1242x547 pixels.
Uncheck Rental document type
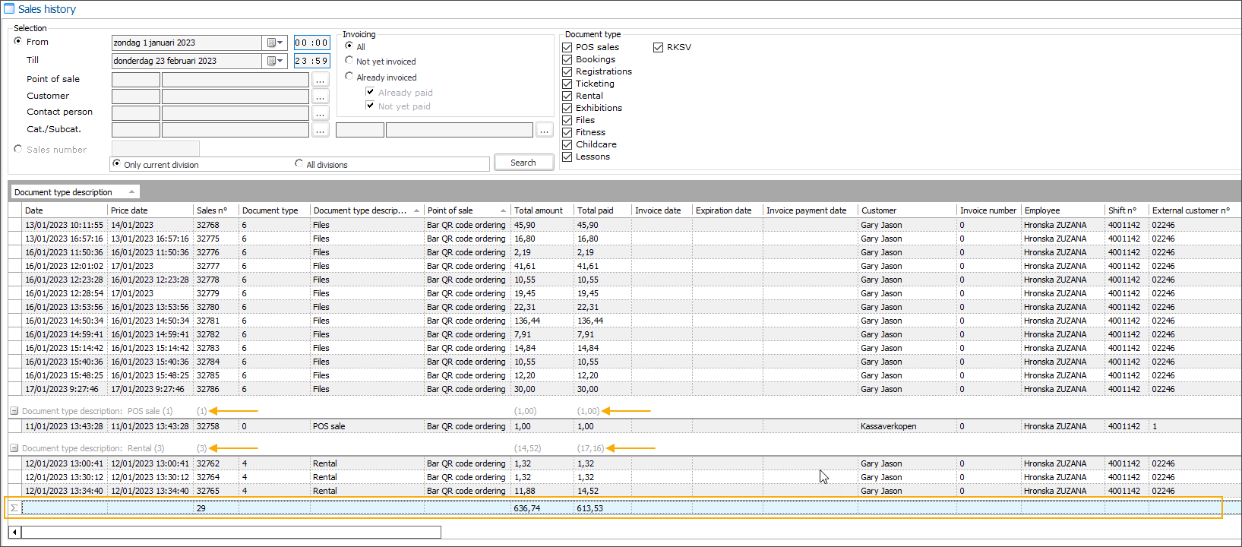[567, 96]
